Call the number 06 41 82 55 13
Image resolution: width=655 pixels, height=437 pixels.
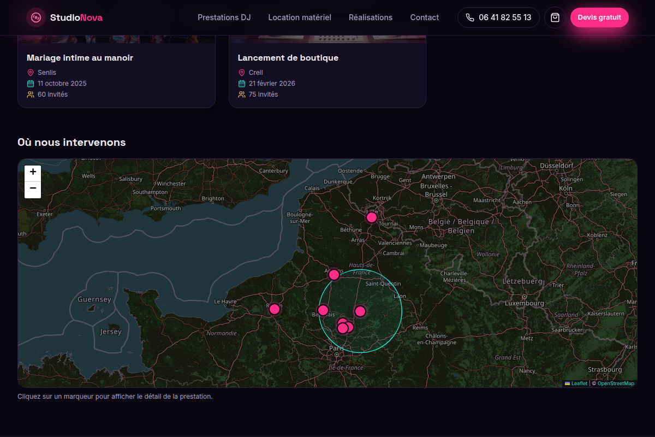click(x=498, y=17)
